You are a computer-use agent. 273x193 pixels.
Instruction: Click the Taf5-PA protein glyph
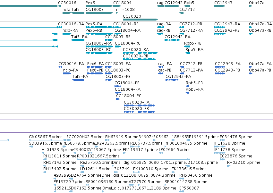pyautogui.click(x=78, y=80)
